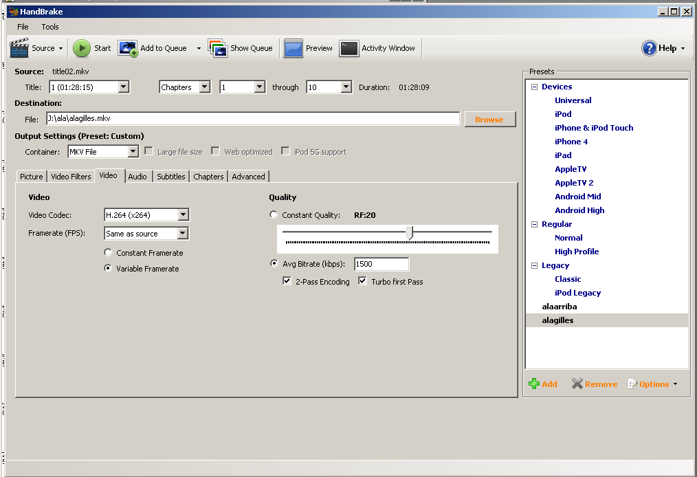
Task: Select the alaarriba preset
Action: pyautogui.click(x=560, y=307)
